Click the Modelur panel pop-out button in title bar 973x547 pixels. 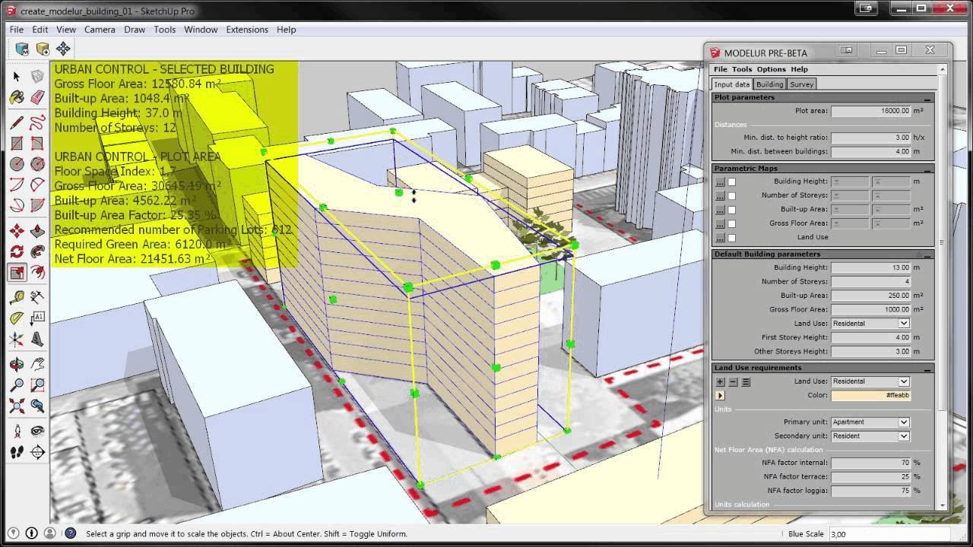(x=847, y=50)
